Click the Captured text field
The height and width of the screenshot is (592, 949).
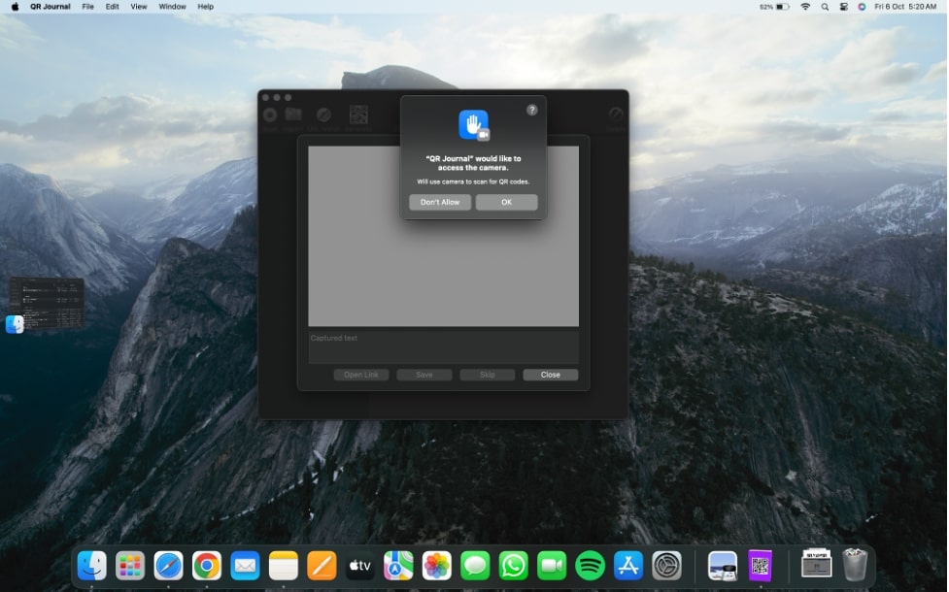pos(443,346)
